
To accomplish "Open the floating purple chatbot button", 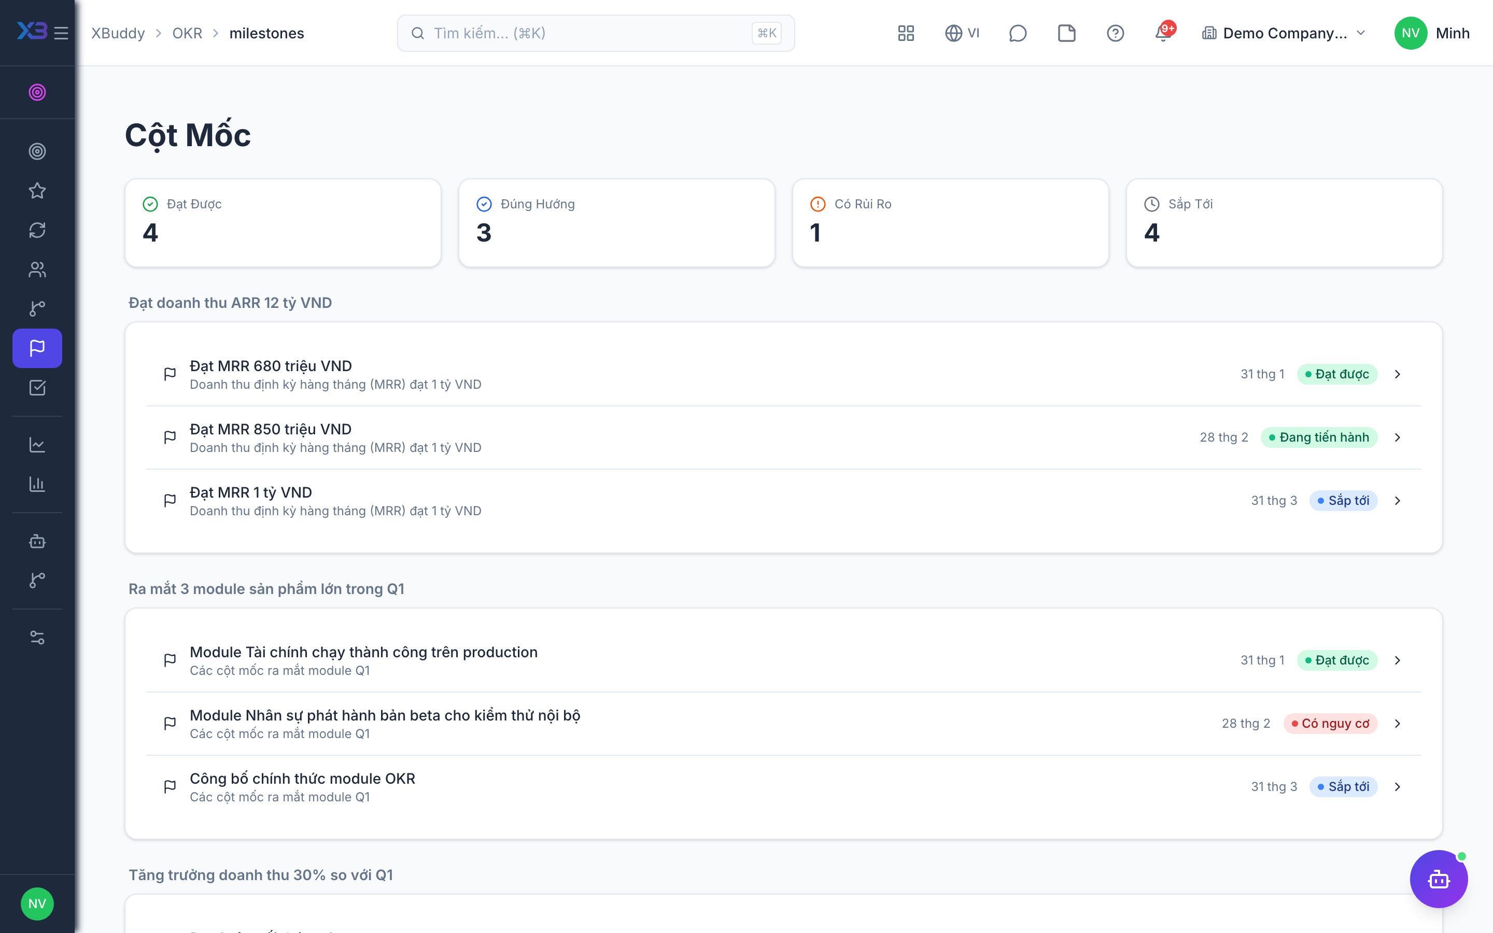I will point(1438,879).
